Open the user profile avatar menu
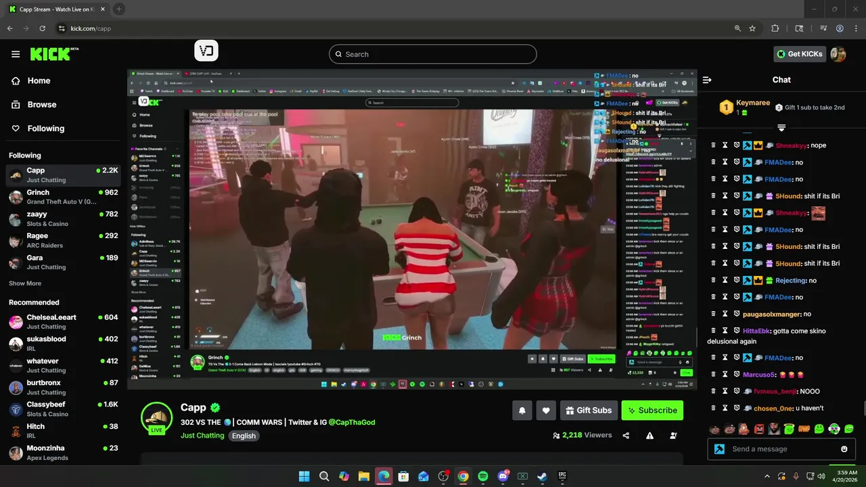The image size is (866, 487). (838, 54)
